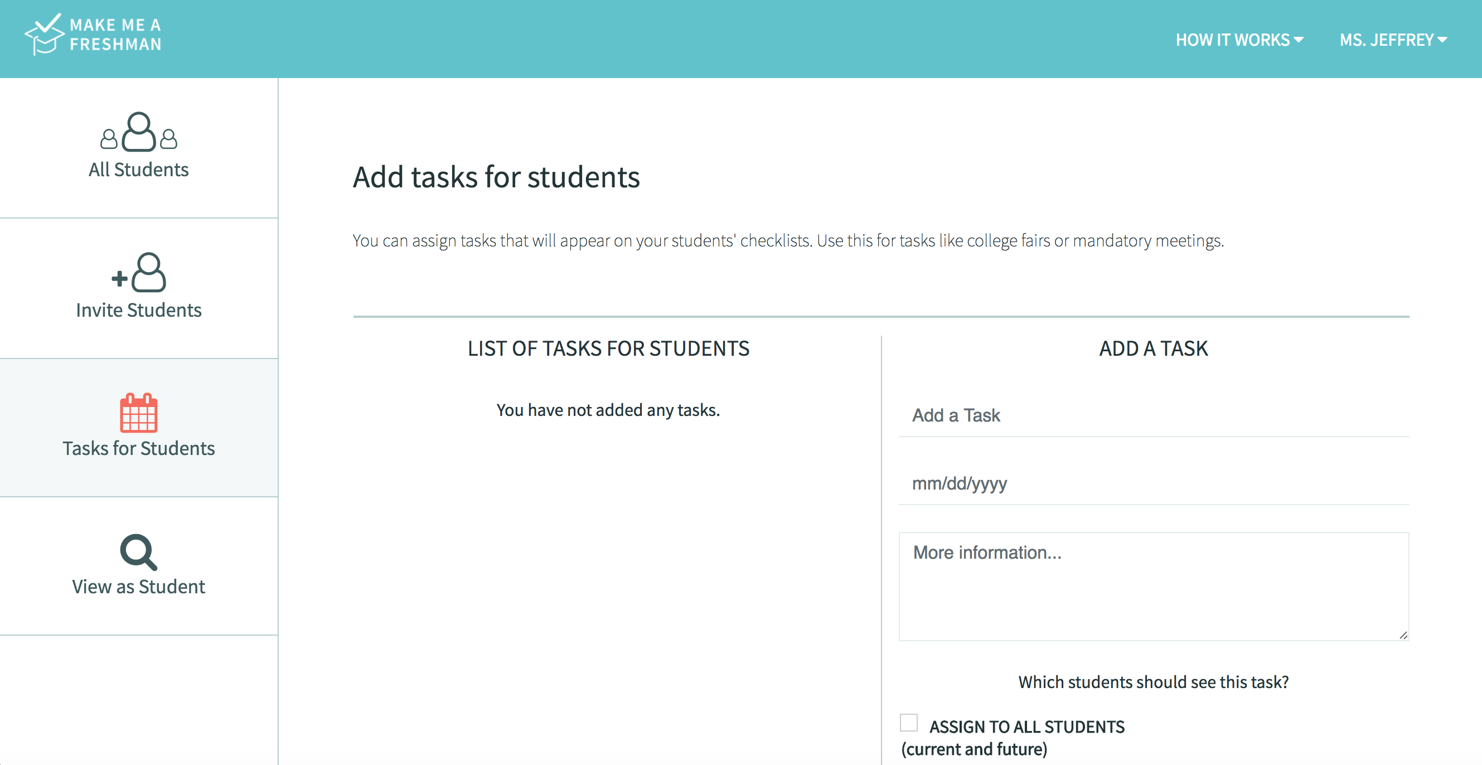The width and height of the screenshot is (1482, 765).
Task: Click the MAKE ME A FRESHMAN logo text
Action: (115, 35)
